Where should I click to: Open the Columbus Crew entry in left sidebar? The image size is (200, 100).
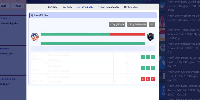[x=6, y=54]
